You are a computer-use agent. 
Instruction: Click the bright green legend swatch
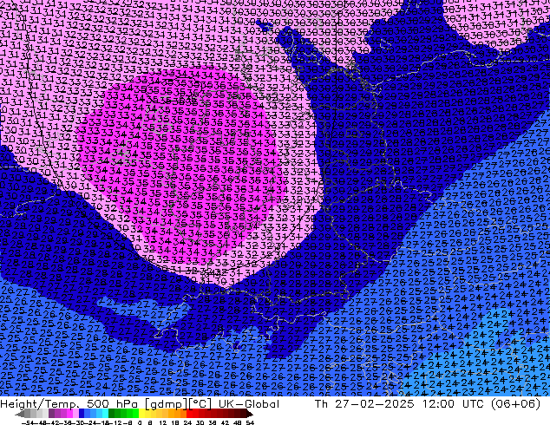tap(135, 414)
